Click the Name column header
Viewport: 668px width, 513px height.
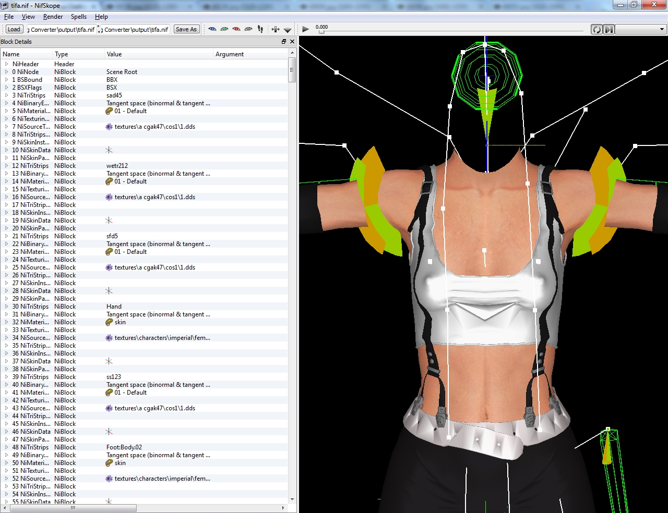coord(27,54)
